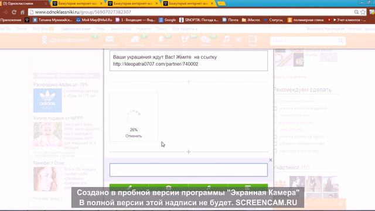Add music with the note icon on green bar
Viewport: 375px width, 211px height.
209,187
